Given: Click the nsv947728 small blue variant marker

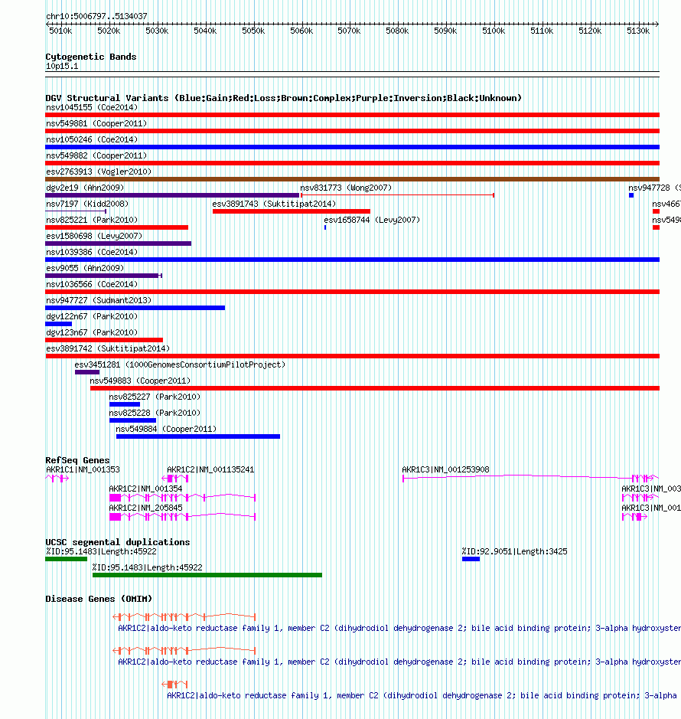Looking at the screenshot, I should (631, 195).
